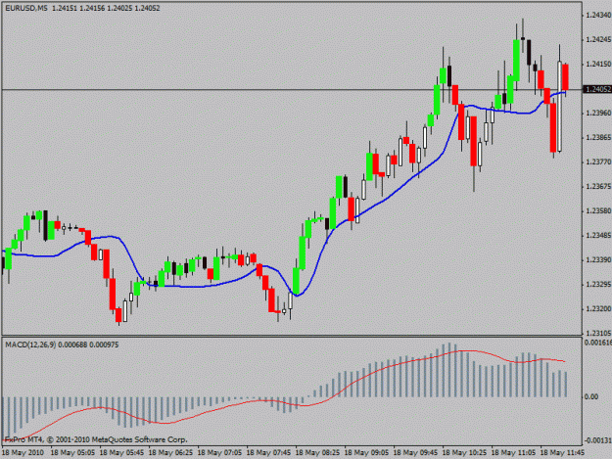Click the 1.24150 price scale label
Screen dimensions: 612x459
point(598,64)
